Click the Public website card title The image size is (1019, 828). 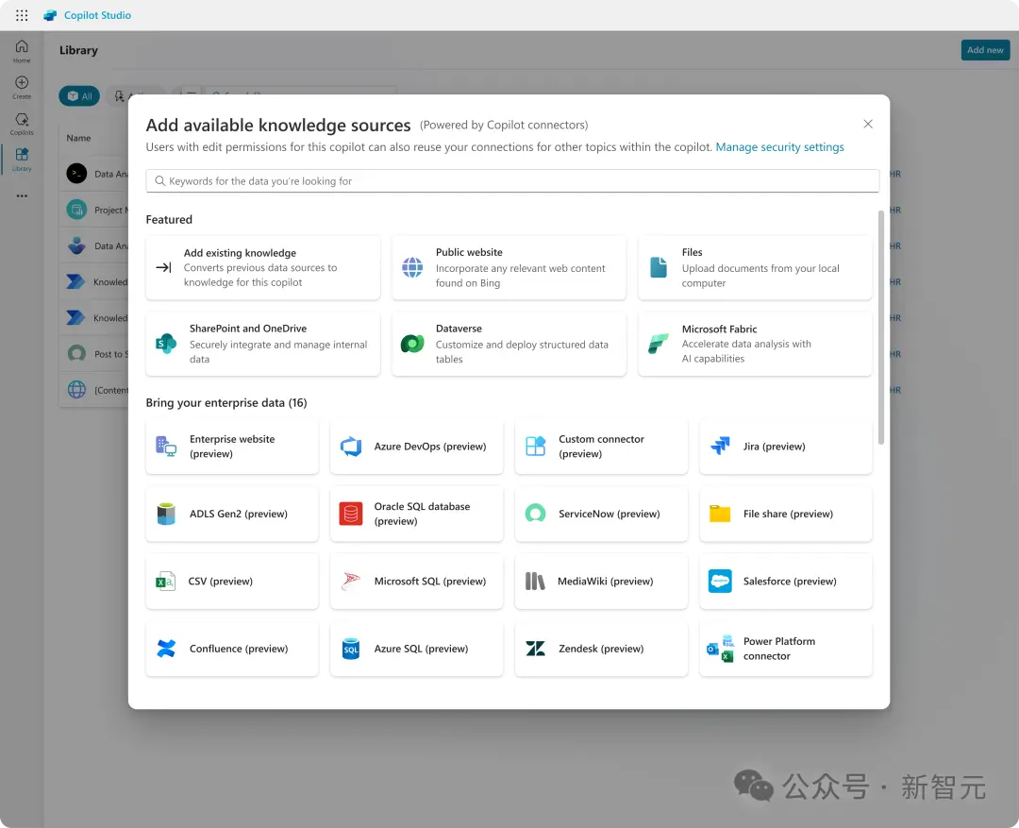469,252
